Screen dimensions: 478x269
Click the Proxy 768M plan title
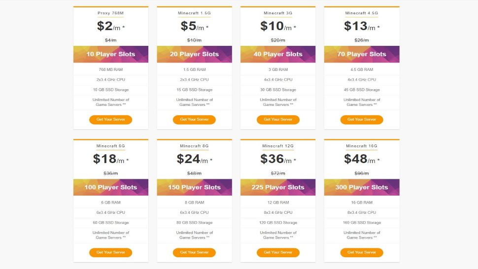[x=111, y=13]
